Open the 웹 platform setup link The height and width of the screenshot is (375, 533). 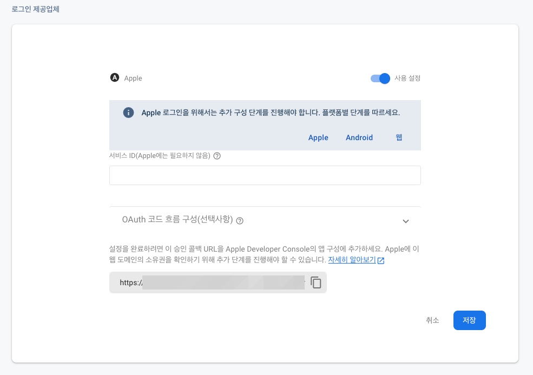point(399,137)
